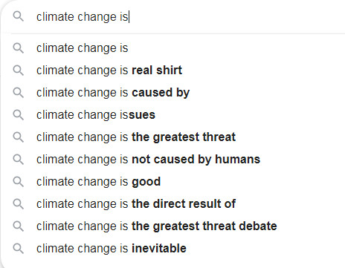Click magnifier next to 'climate change is caused by'
The height and width of the screenshot is (268, 345).
tap(18, 93)
